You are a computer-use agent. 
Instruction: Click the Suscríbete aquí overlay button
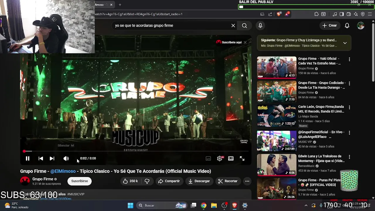click(x=229, y=42)
